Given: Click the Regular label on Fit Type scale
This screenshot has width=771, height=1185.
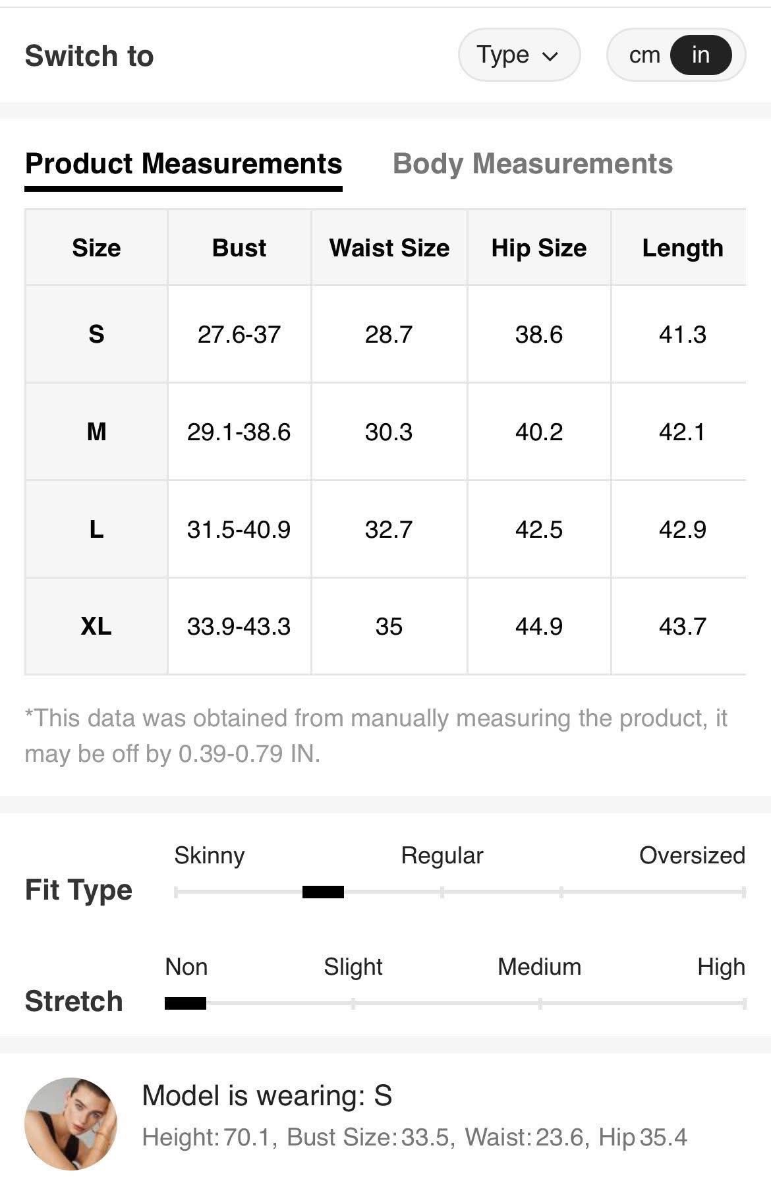Looking at the screenshot, I should pos(442,855).
